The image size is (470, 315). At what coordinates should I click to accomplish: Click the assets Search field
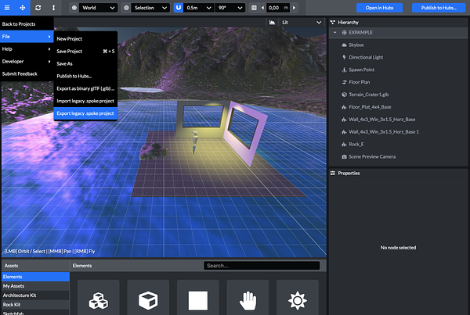[x=261, y=266]
